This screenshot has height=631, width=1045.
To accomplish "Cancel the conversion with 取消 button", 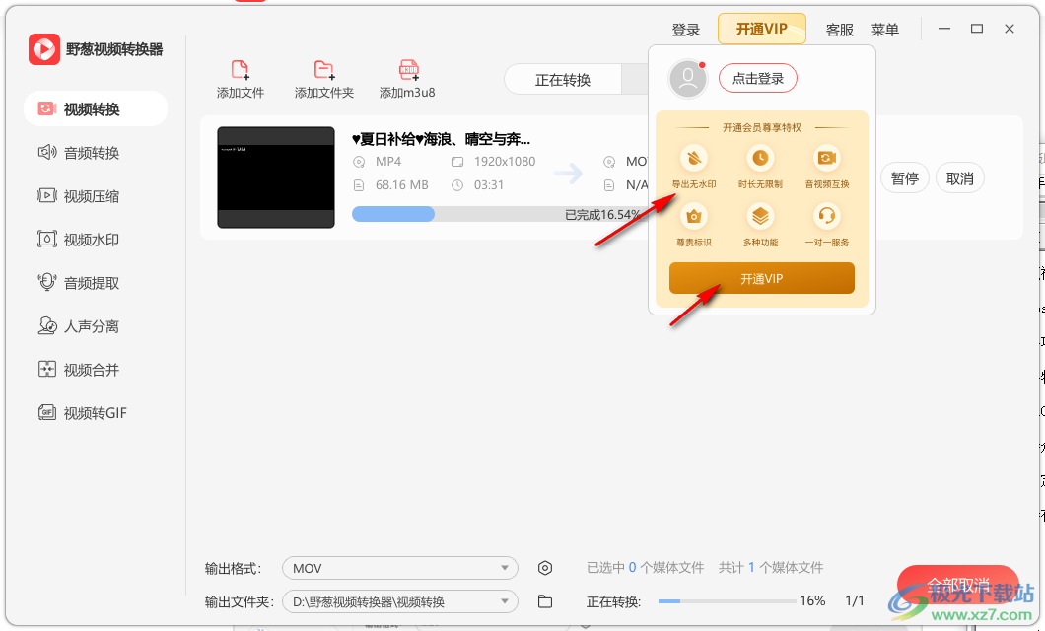I will (x=959, y=178).
